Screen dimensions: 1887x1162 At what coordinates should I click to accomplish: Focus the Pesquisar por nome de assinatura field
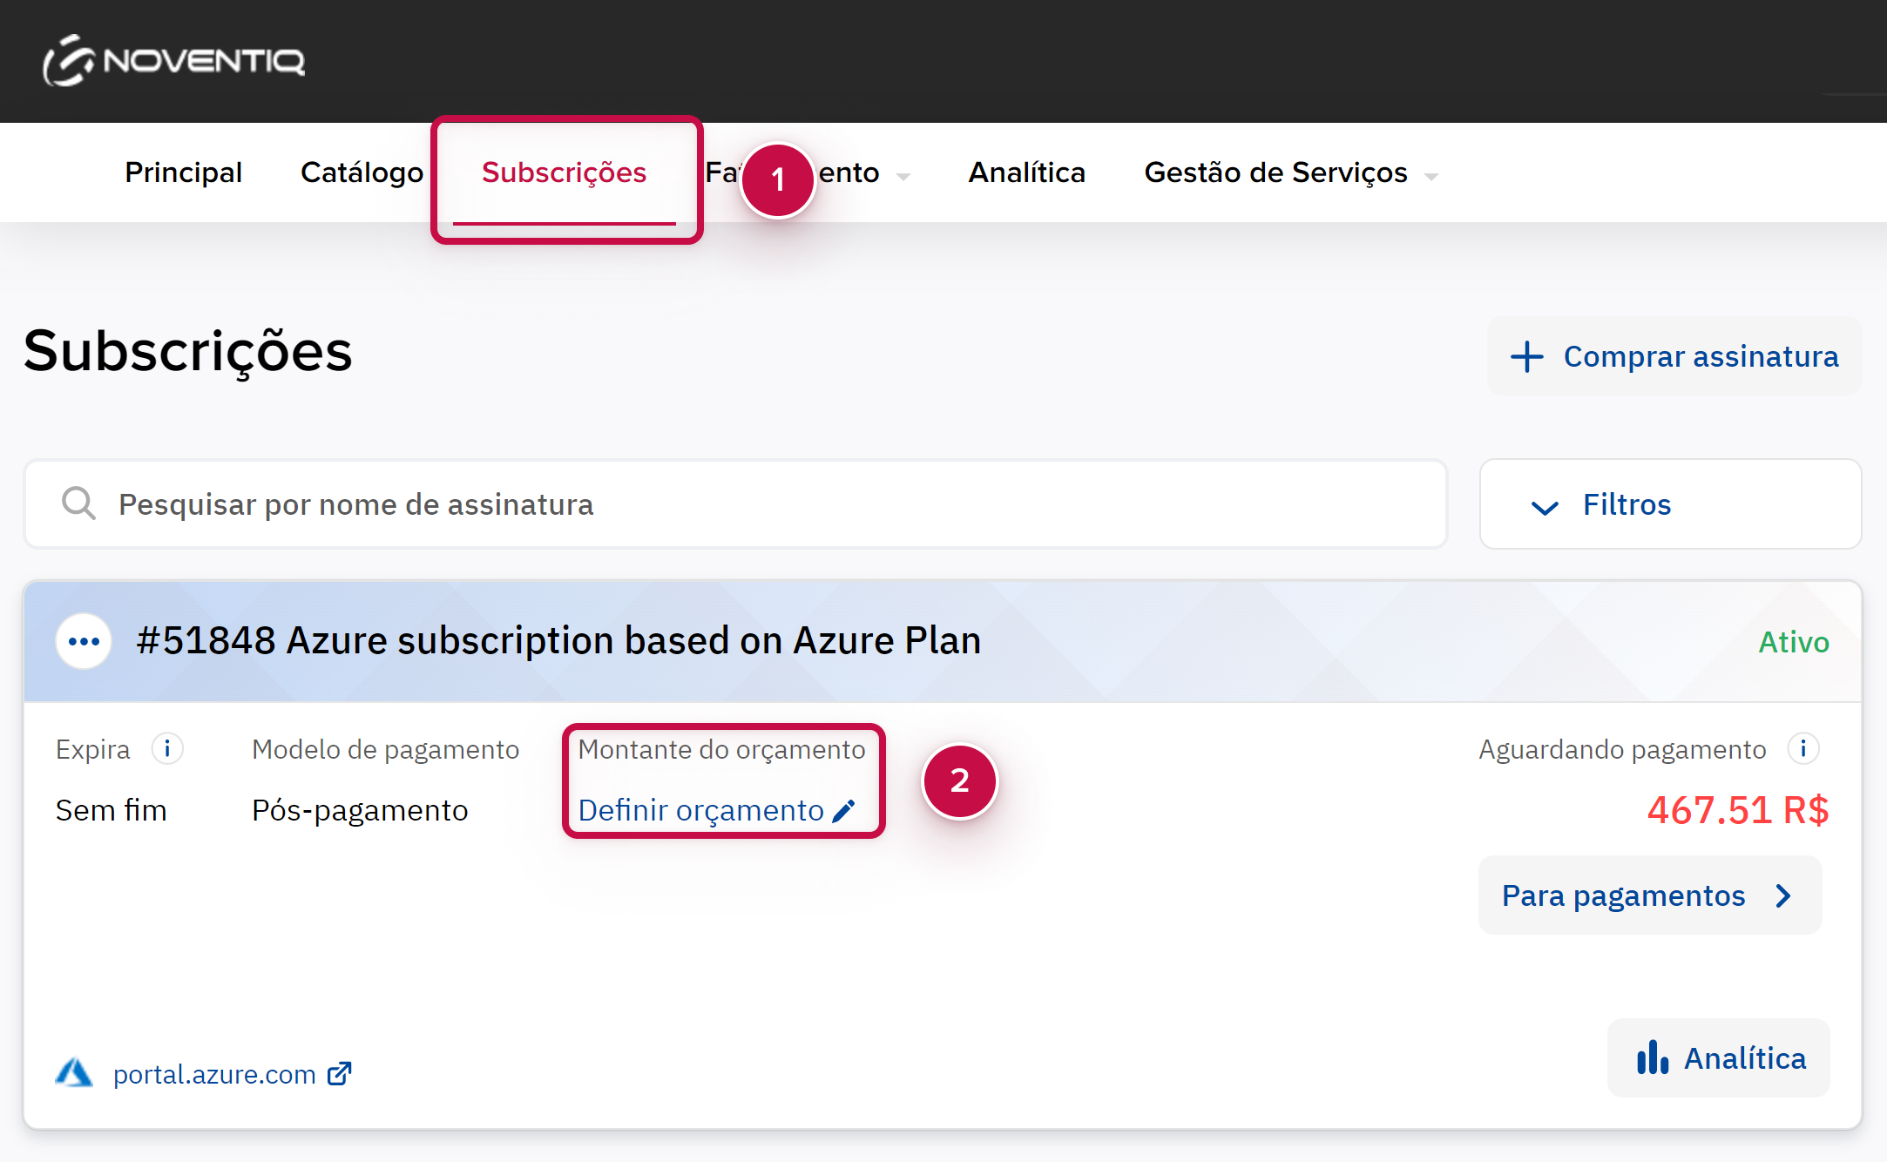749,504
